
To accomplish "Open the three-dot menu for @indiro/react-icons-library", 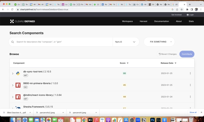I will 190,97.
